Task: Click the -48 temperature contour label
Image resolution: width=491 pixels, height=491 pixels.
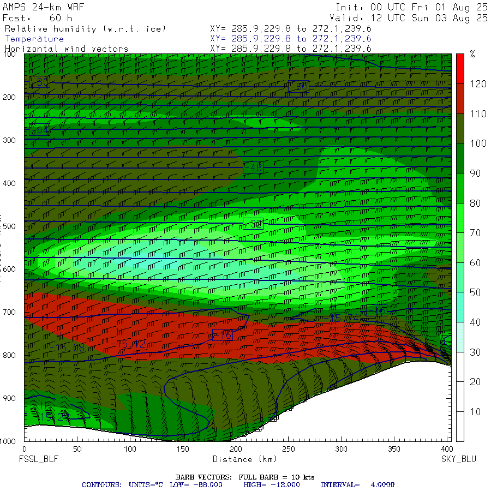Action: (253, 167)
